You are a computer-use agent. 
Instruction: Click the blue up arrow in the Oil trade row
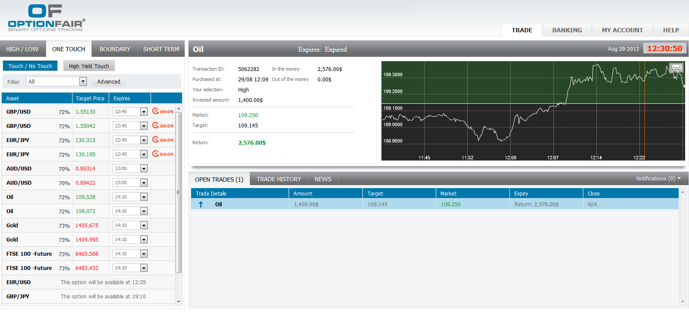click(201, 205)
